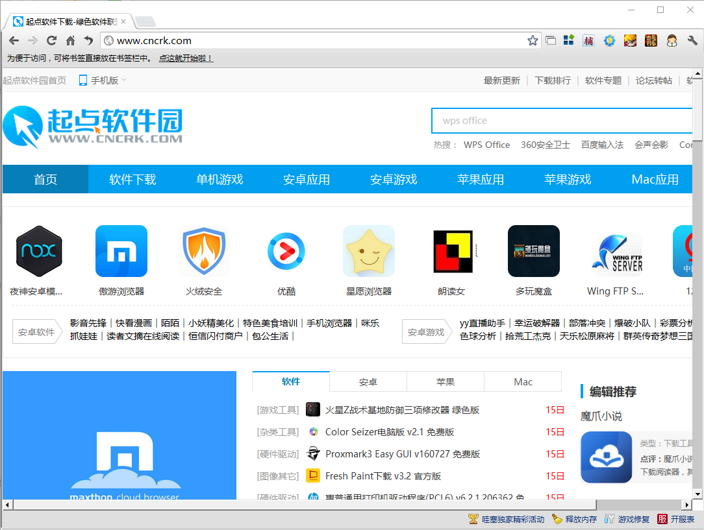704x530 pixels.
Task: Click the horizontal scrollbar right arrow
Action: pos(687,505)
